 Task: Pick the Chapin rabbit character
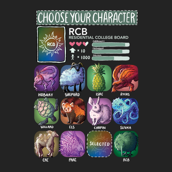99,111
